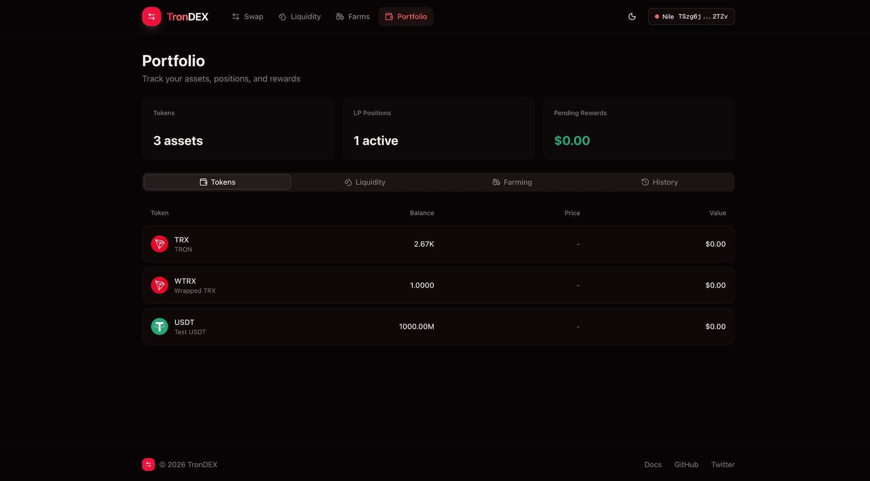Viewport: 870px width, 481px height.
Task: Click the droplet icon beside Liquidity tab
Action: [x=348, y=182]
